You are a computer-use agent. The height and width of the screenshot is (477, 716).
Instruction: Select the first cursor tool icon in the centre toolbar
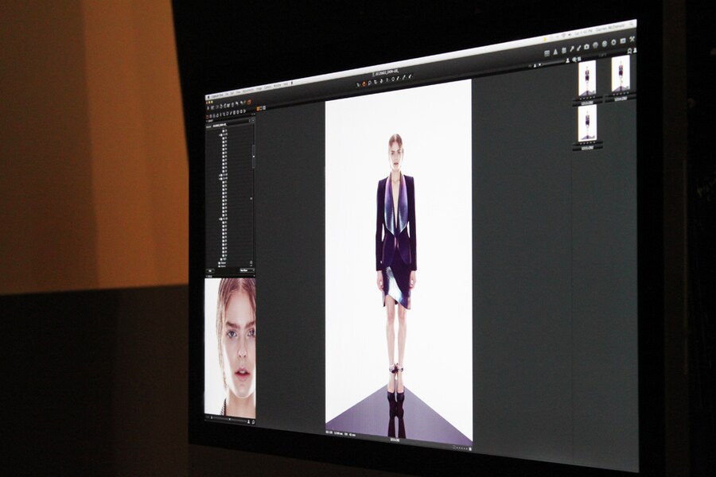[358, 84]
